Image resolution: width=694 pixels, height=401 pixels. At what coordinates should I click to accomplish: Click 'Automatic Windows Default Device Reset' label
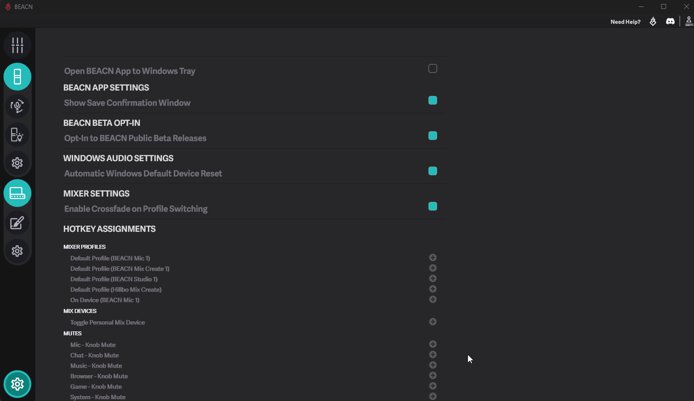click(x=143, y=174)
